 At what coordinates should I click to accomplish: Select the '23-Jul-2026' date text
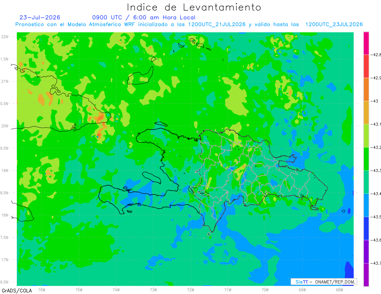click(x=40, y=17)
